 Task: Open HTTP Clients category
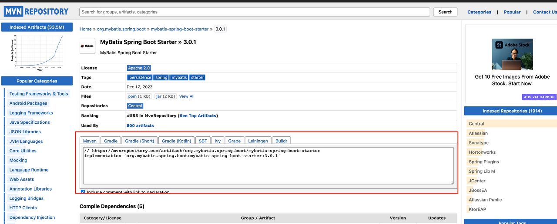[23, 208]
